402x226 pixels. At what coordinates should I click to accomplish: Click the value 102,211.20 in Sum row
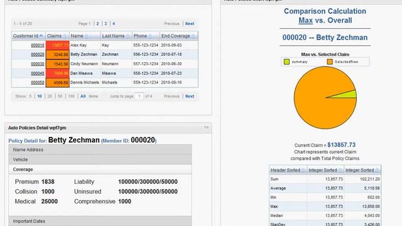pos(370,179)
